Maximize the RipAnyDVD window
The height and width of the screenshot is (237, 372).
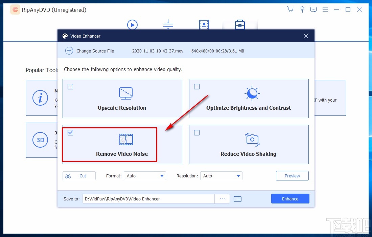tap(348, 9)
